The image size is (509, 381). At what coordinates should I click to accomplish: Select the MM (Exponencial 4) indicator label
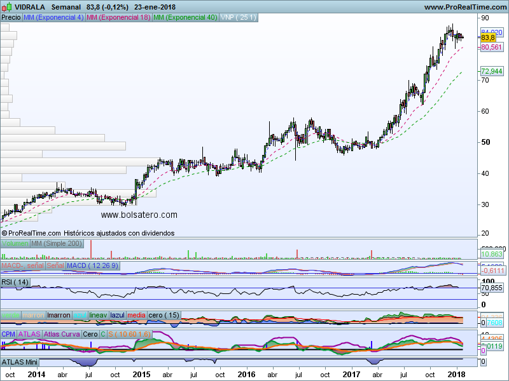53,17
